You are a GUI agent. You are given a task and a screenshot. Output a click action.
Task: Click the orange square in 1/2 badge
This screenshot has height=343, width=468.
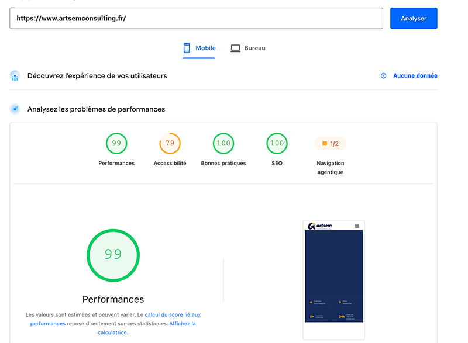325,144
